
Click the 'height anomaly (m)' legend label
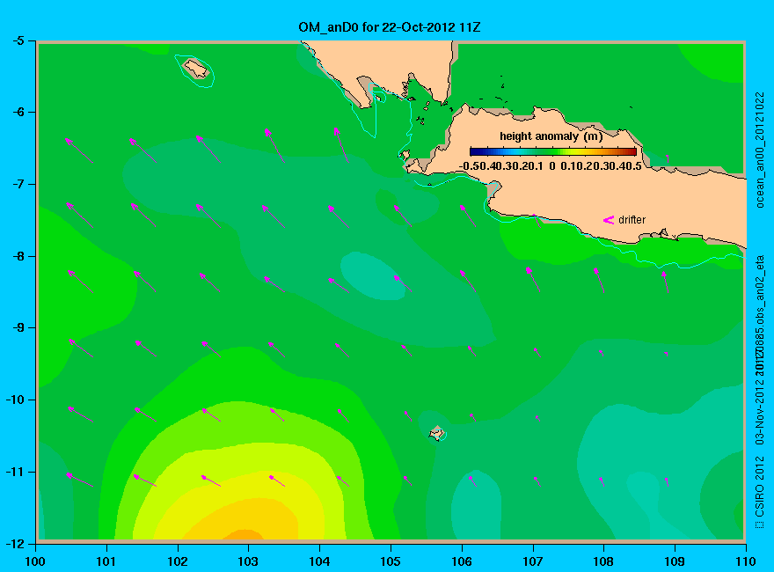pyautogui.click(x=551, y=136)
